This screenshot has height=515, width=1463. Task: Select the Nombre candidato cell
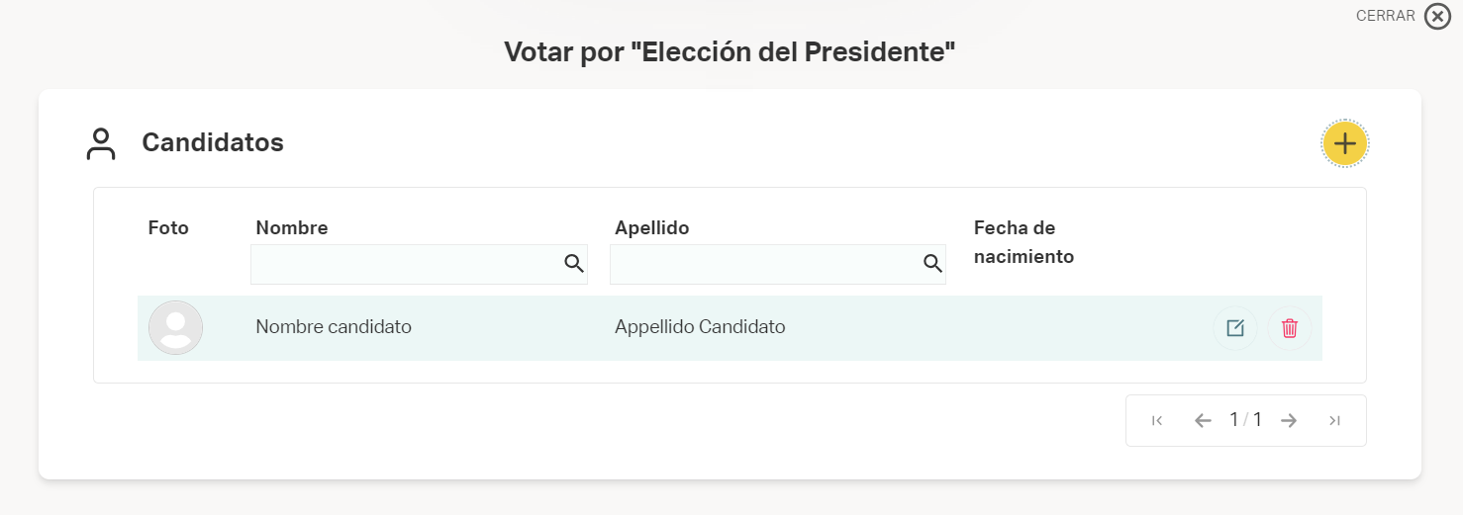point(334,327)
